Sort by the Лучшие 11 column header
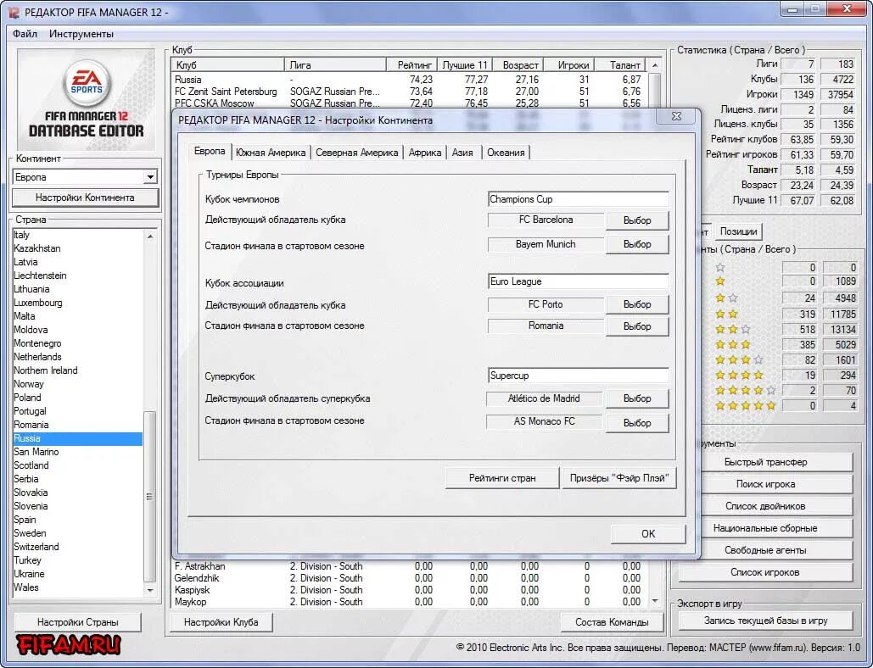 (x=465, y=65)
